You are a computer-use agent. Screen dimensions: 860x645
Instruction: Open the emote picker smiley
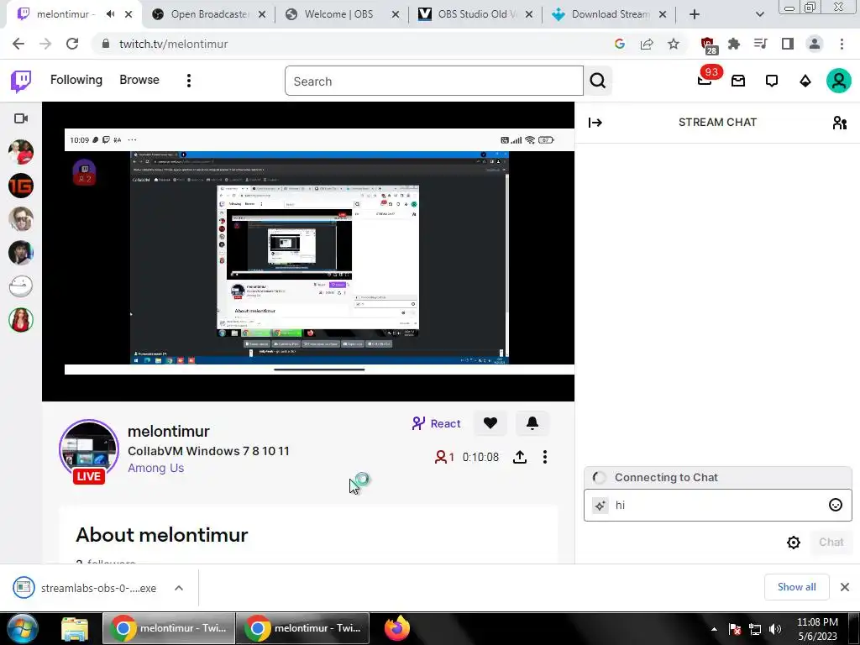pos(835,505)
